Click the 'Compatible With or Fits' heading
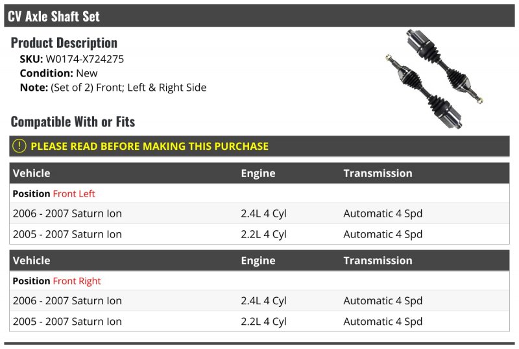519x349 pixels. tap(73, 121)
